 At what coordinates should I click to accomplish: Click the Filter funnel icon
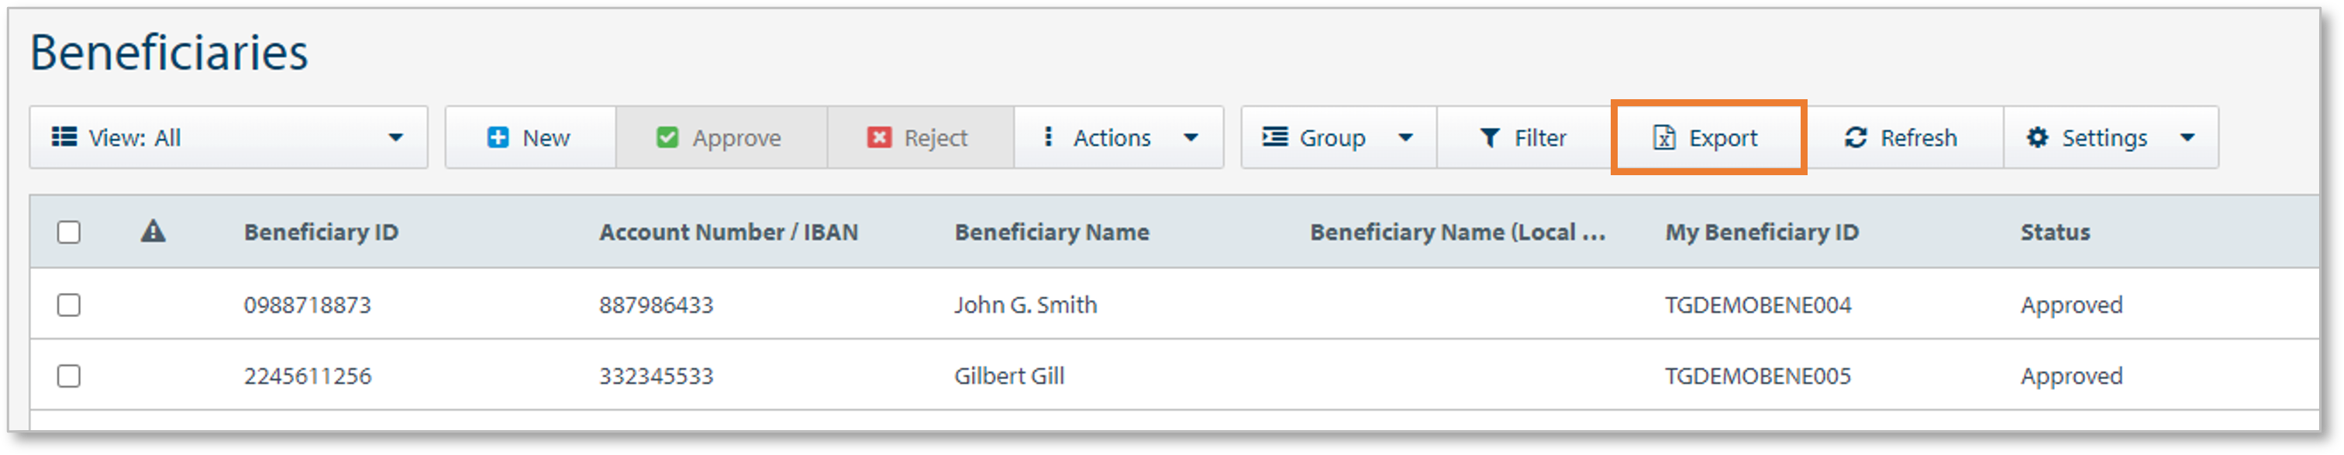point(1490,137)
